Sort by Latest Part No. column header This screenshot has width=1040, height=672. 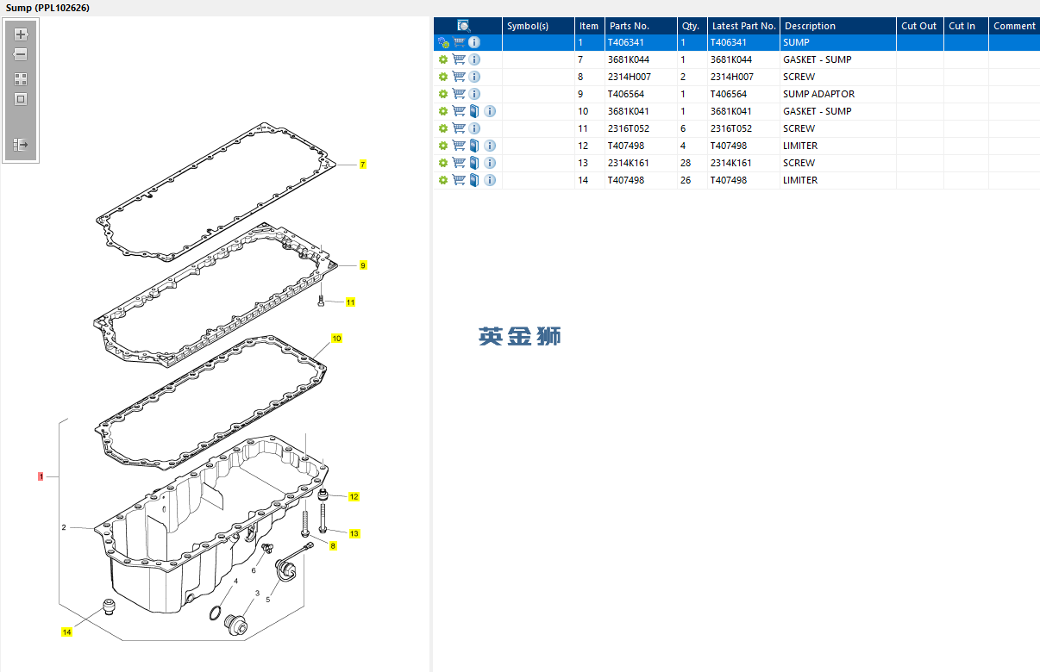click(x=743, y=26)
